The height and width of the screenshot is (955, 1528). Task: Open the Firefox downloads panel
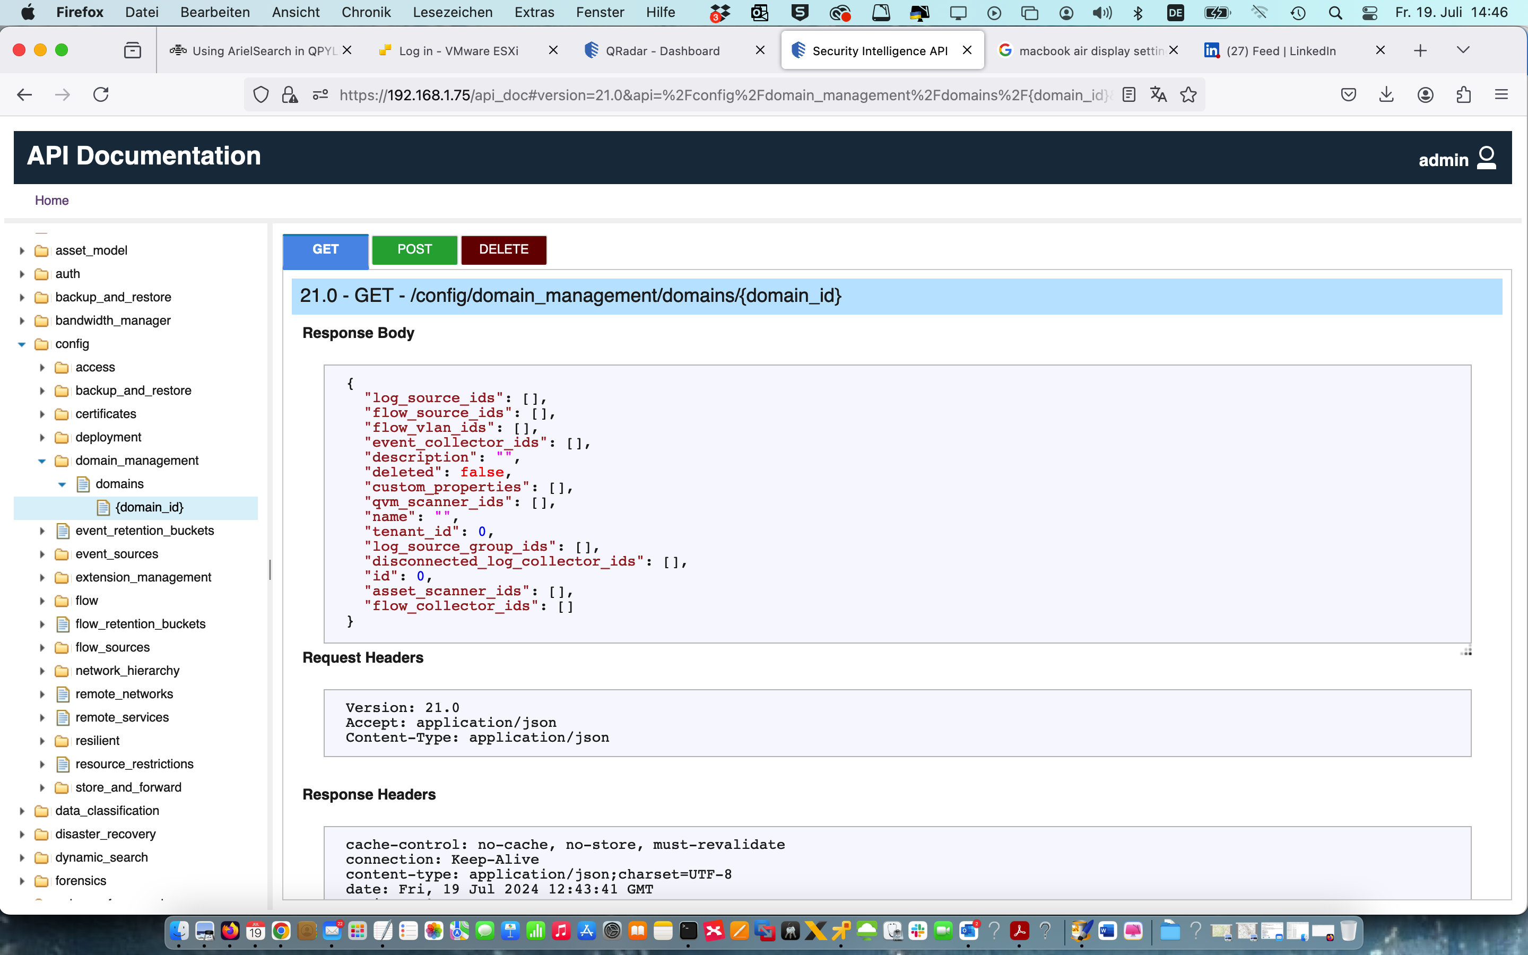click(1386, 95)
